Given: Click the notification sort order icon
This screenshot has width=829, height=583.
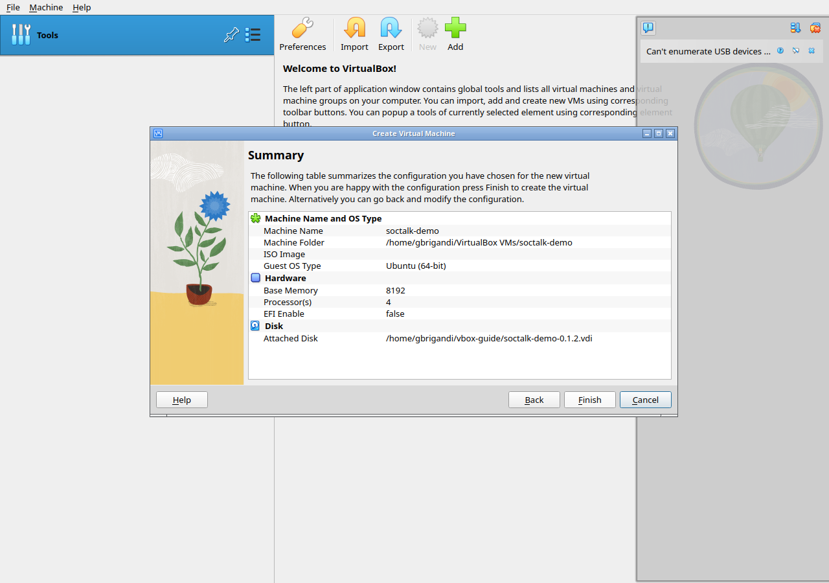Looking at the screenshot, I should click(795, 28).
